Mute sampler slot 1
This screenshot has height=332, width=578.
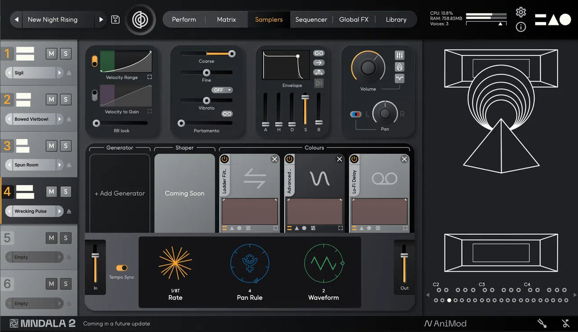click(52, 53)
